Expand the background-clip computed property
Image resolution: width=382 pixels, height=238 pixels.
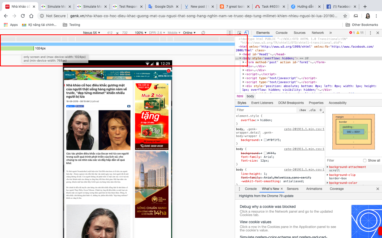click(327, 175)
